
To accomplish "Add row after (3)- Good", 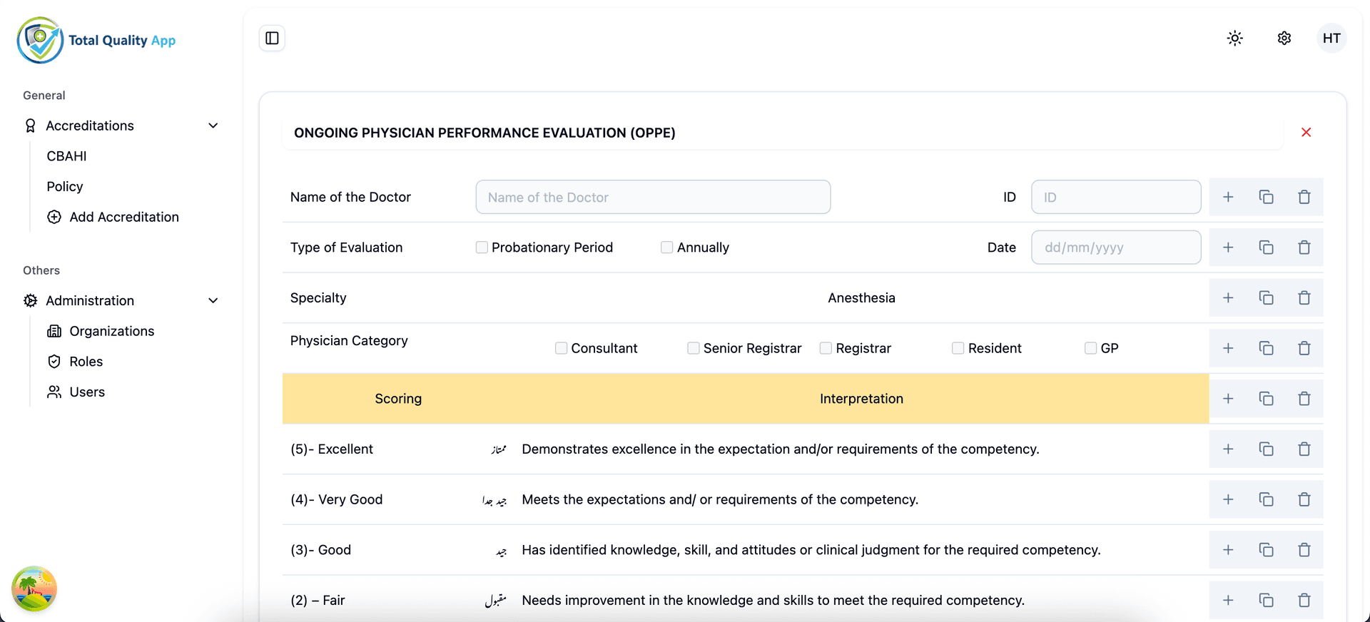I will pos(1228,550).
